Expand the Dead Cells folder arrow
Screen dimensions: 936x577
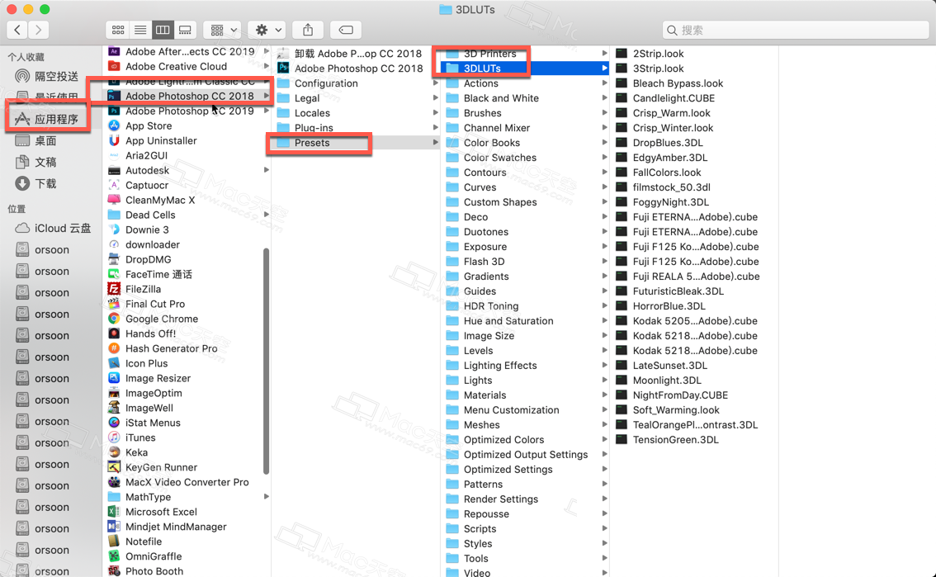pyautogui.click(x=267, y=215)
